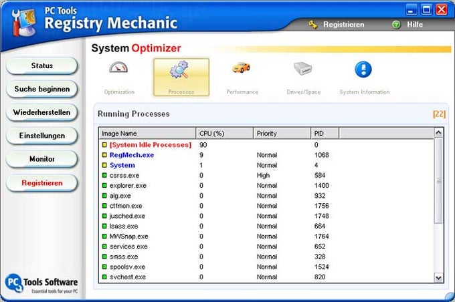Click green square beside MWSnap.exe

104,237
